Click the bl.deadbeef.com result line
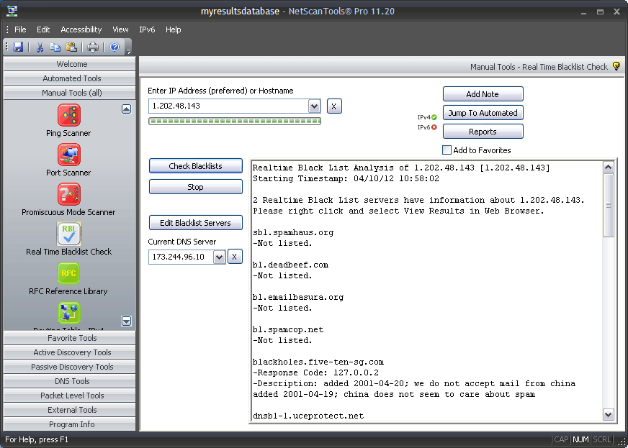This screenshot has width=628, height=448. (x=290, y=265)
